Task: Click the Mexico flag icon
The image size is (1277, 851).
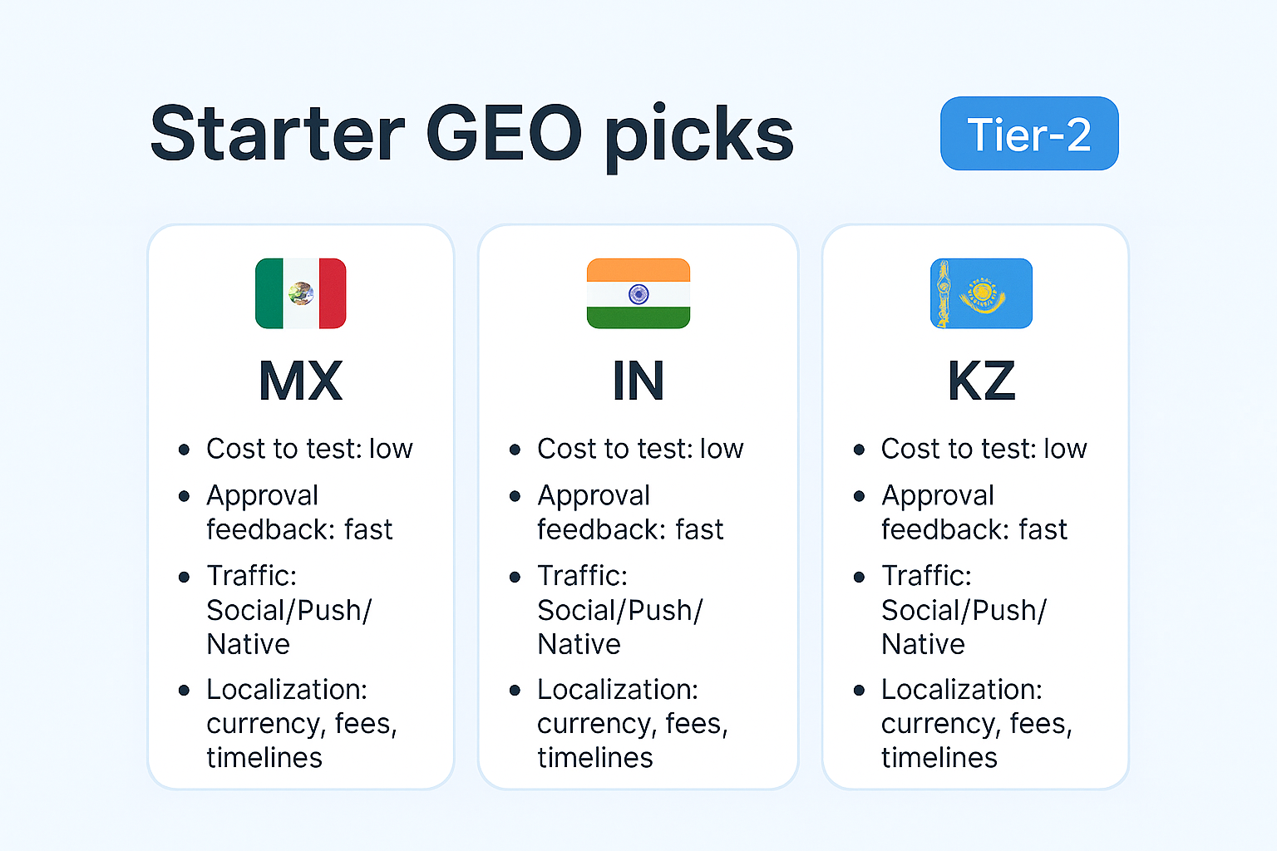Action: coord(300,293)
